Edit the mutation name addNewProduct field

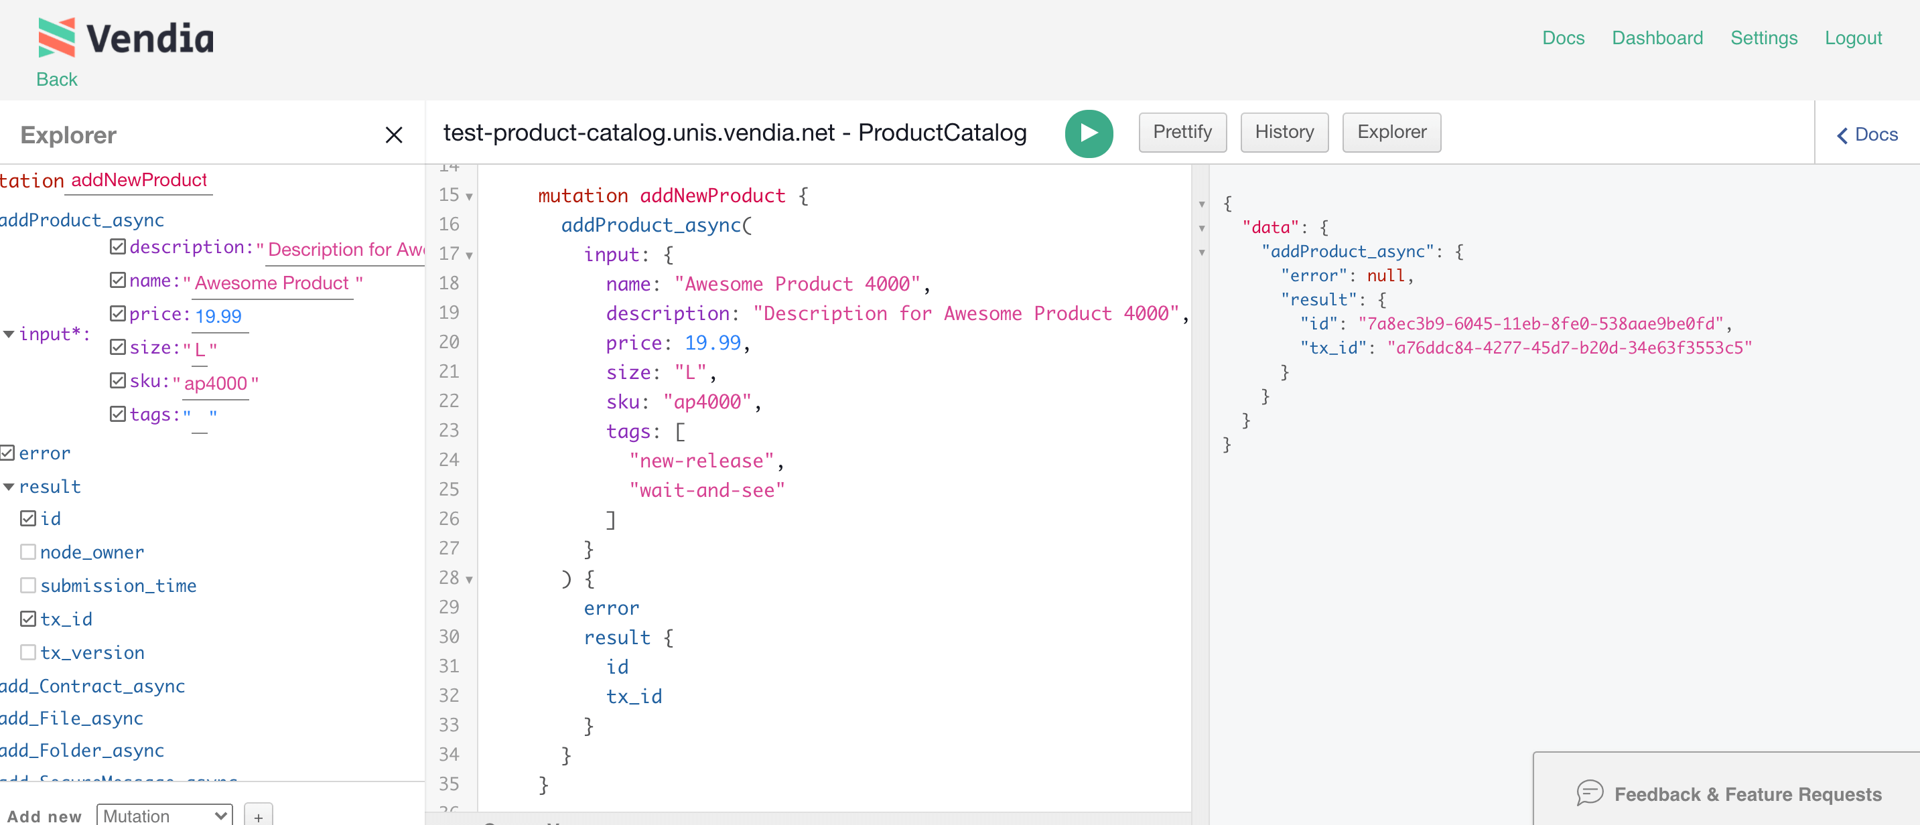coord(139,179)
